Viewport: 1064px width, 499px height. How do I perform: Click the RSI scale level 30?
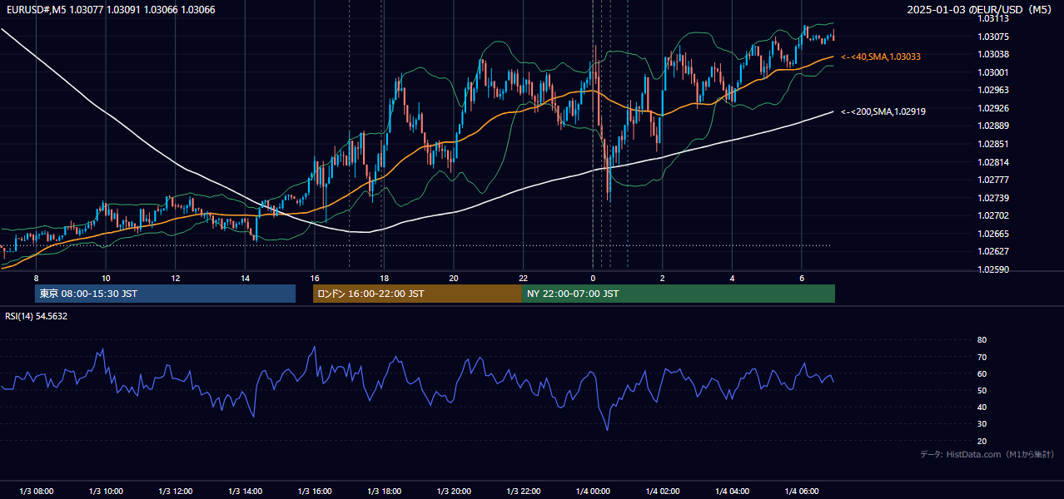(x=982, y=424)
